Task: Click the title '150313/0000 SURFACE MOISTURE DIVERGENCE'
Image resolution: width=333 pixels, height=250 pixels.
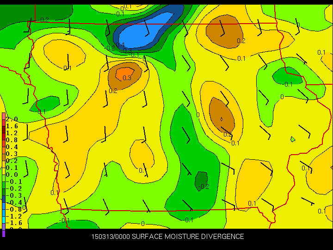Action: (167, 237)
